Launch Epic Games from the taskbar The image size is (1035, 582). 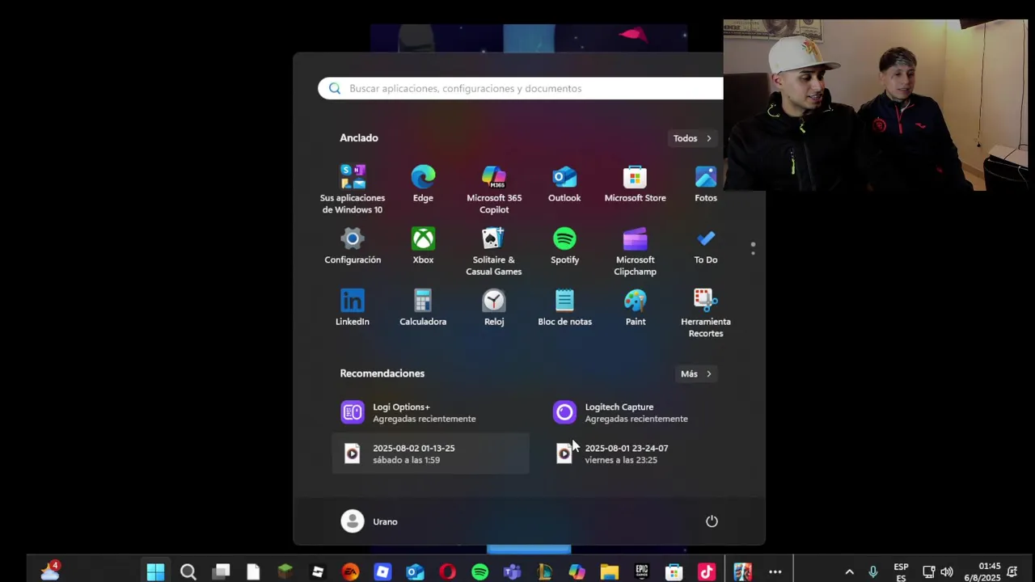[x=641, y=572]
